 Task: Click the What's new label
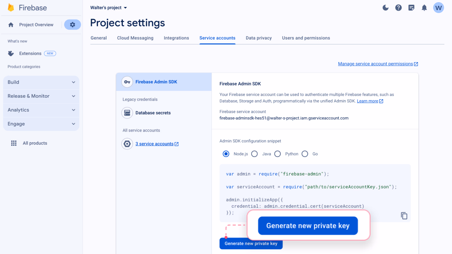17,41
